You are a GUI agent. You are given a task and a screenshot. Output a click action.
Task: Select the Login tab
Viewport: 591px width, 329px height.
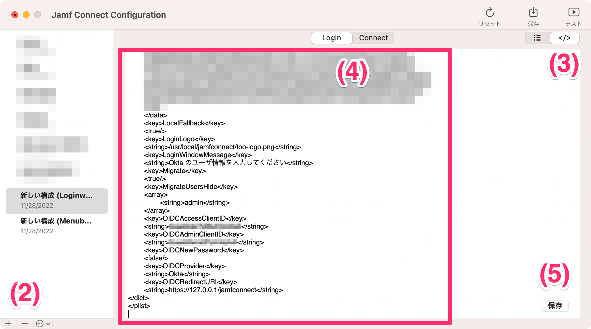(x=332, y=38)
